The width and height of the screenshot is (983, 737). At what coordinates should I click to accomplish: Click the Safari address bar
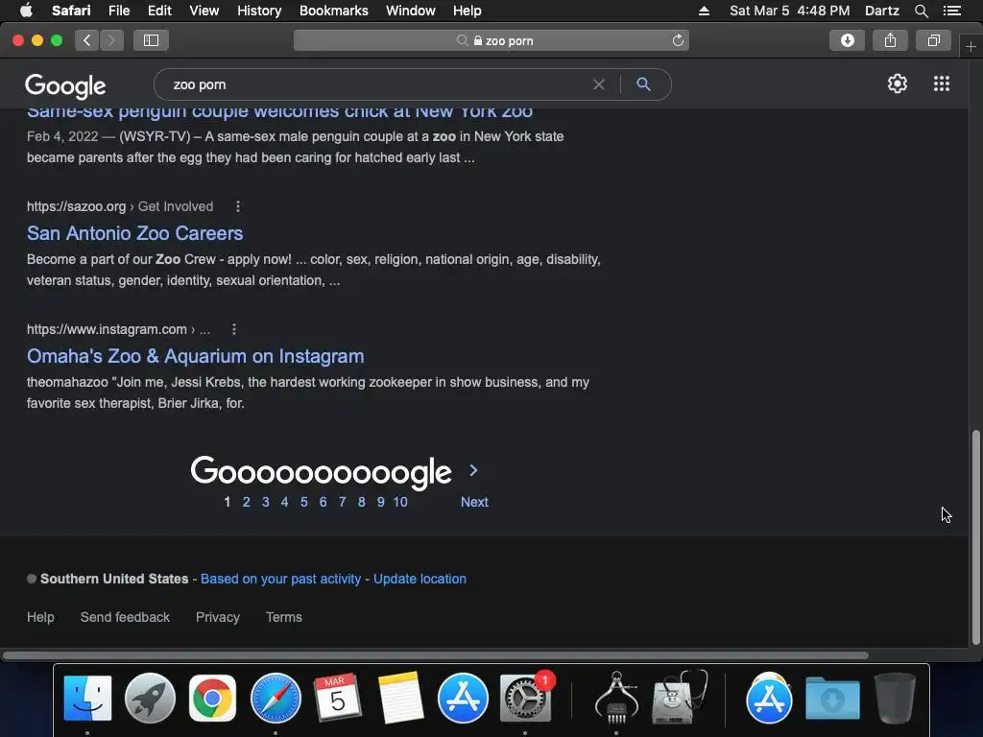491,40
